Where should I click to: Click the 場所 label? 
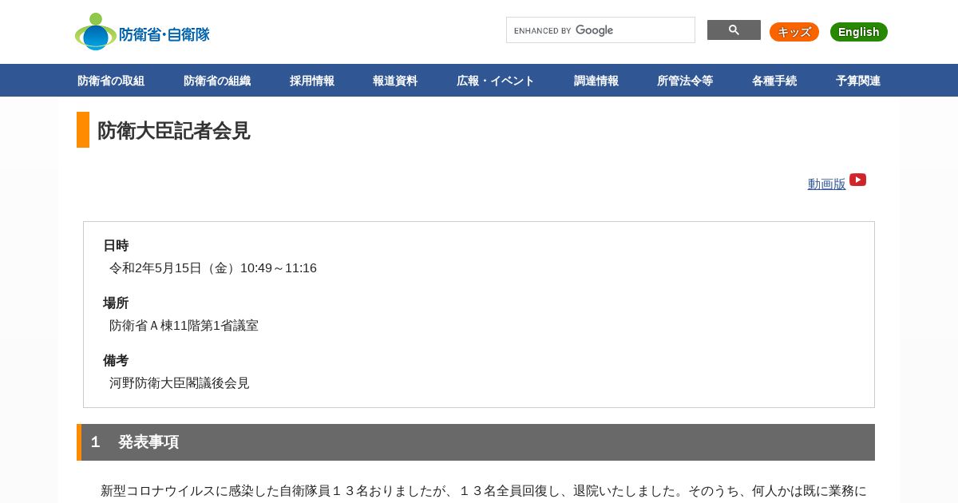(x=116, y=303)
